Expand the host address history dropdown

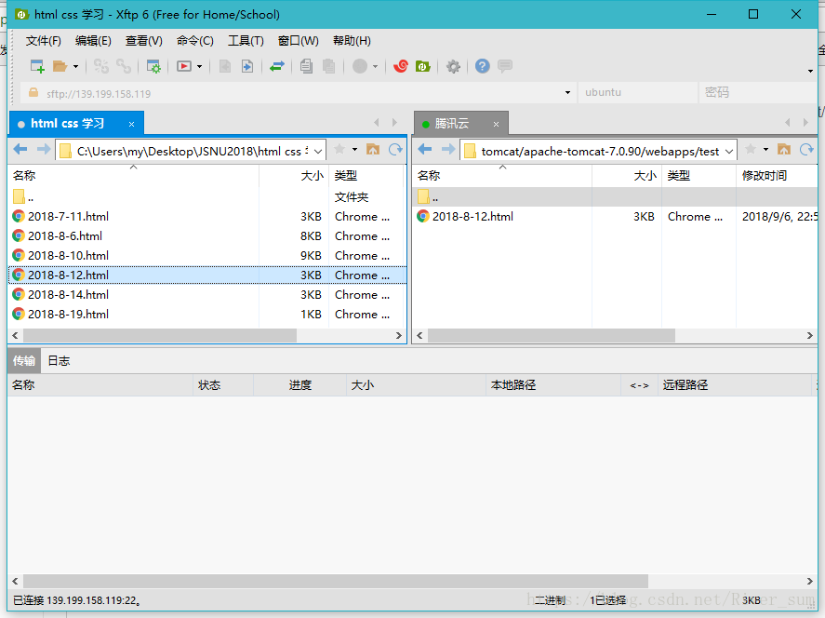point(567,93)
